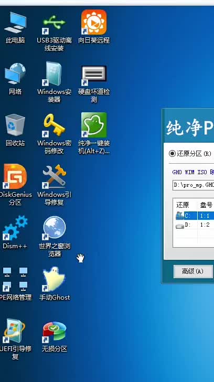Image resolution: width=214 pixels, height=382 pixels.
Task: Open 世界之窗浏览器 browser icon
Action: 55,237
